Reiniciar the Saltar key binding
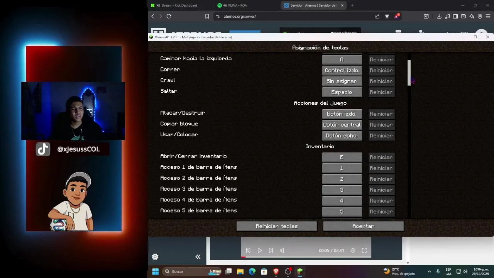 381,92
